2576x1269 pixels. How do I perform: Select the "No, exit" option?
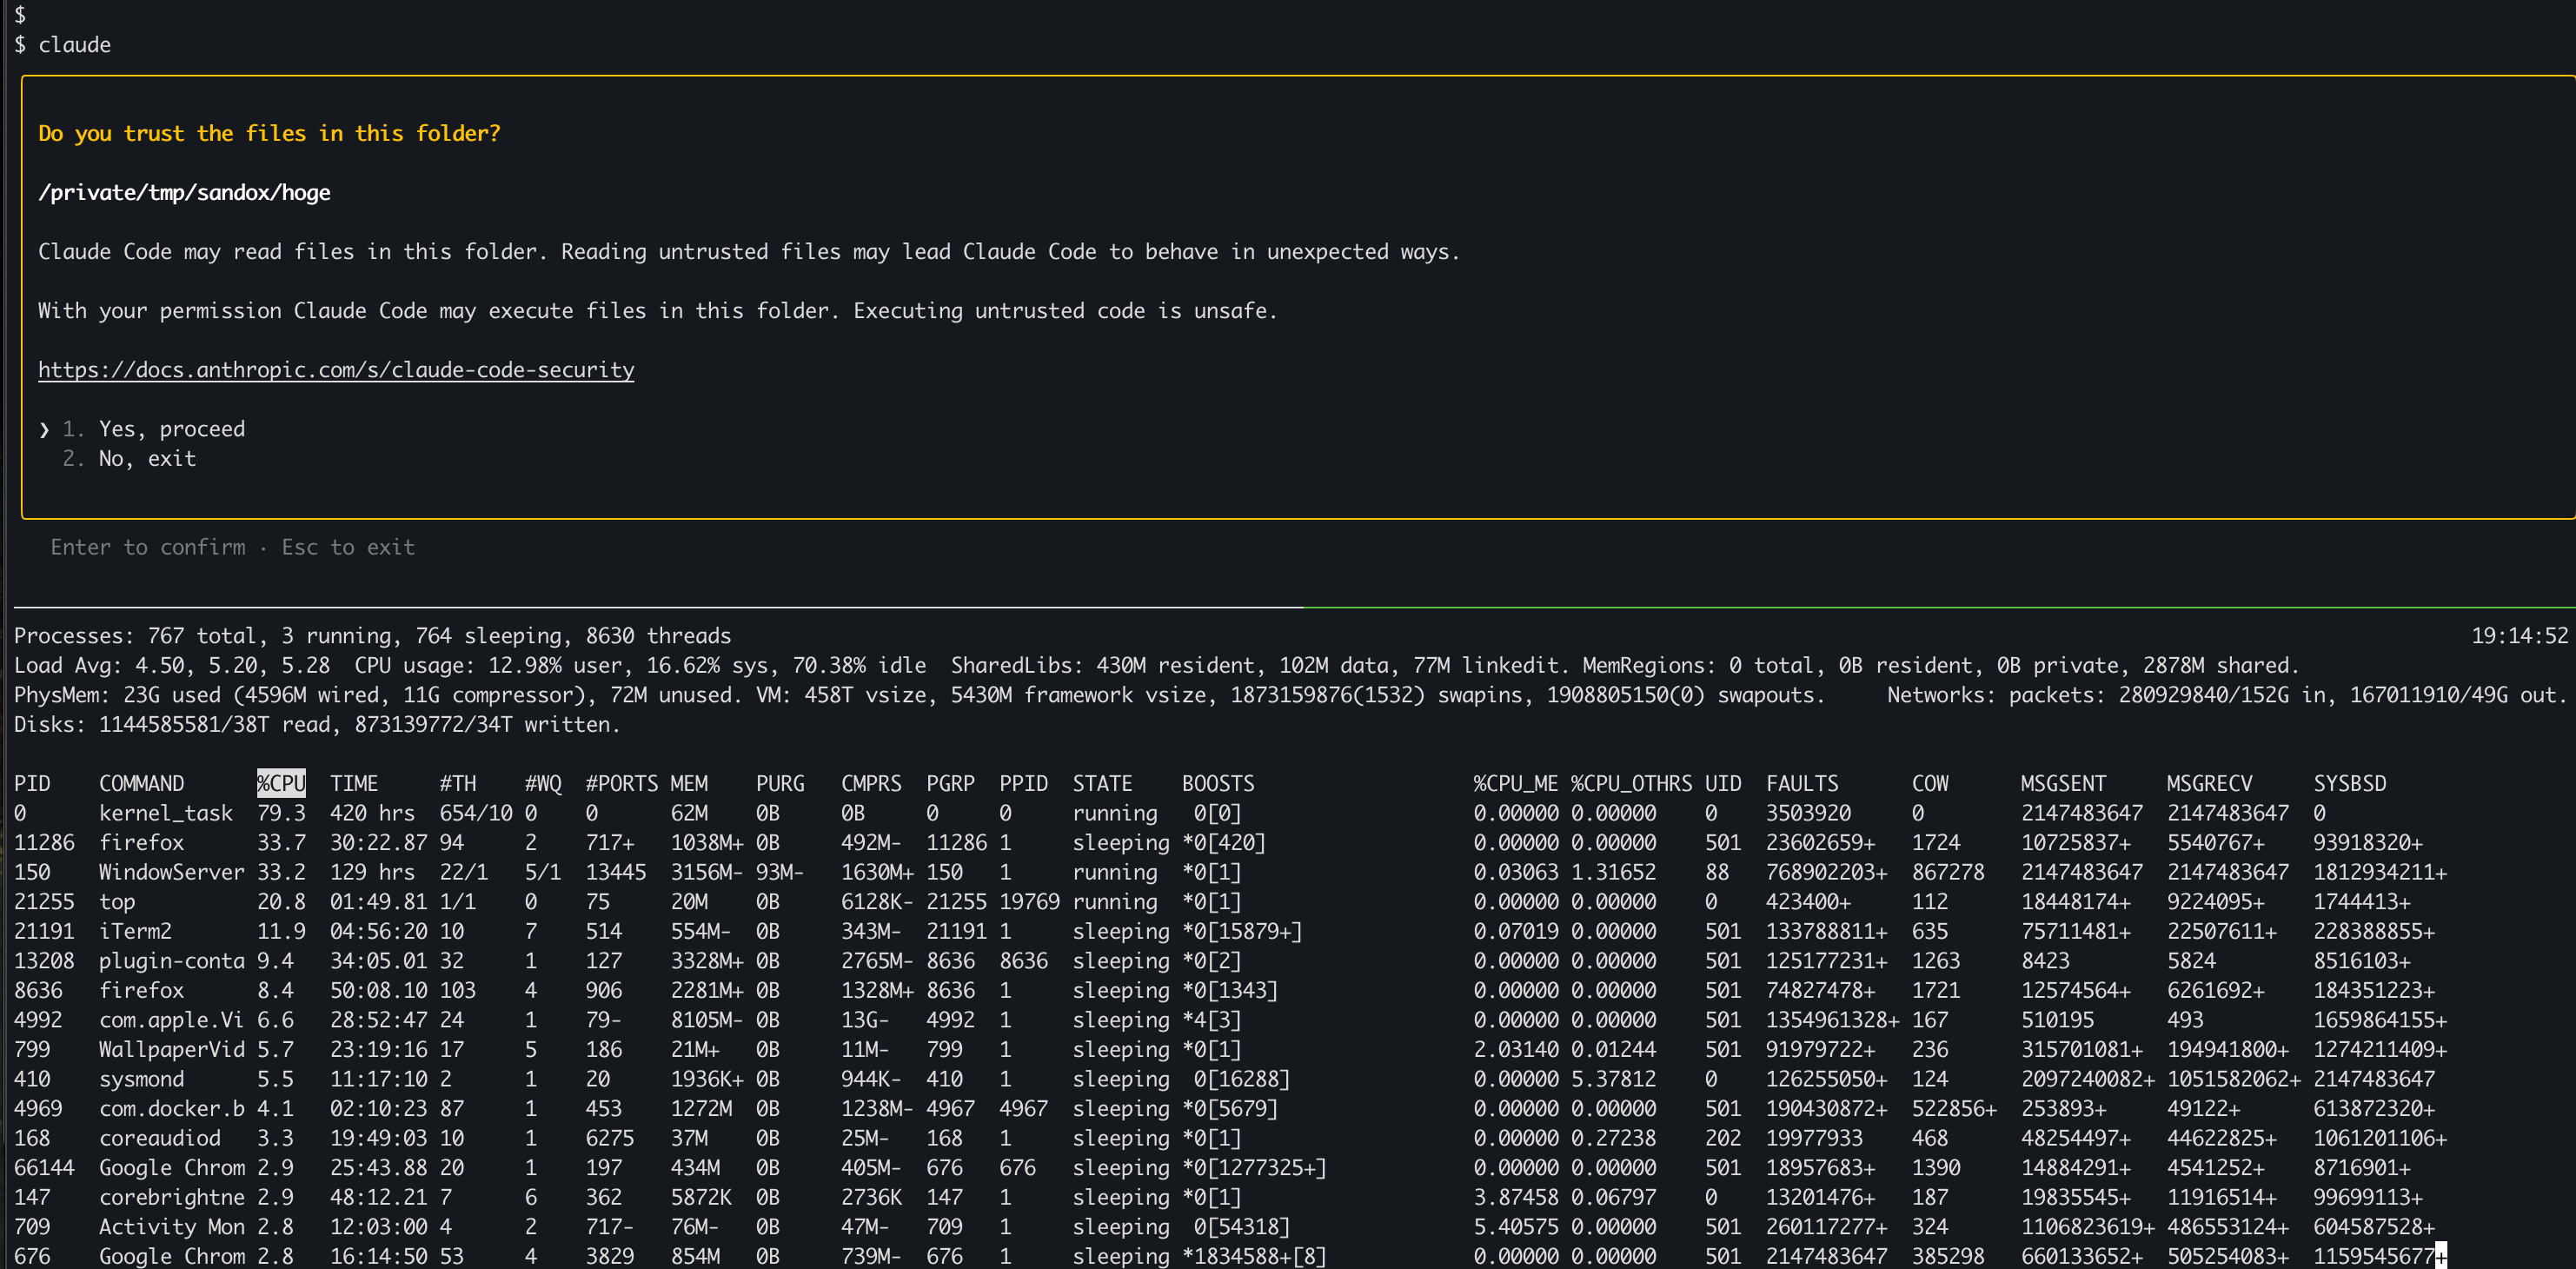pyautogui.click(x=147, y=458)
